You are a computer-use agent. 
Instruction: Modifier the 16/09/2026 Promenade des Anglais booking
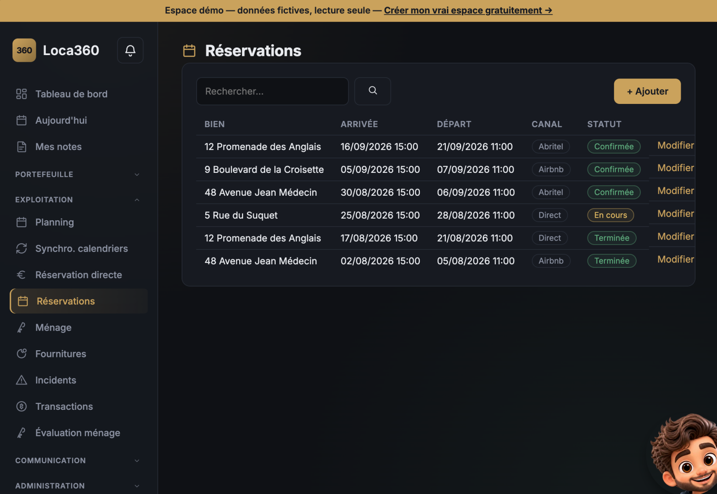pos(675,146)
